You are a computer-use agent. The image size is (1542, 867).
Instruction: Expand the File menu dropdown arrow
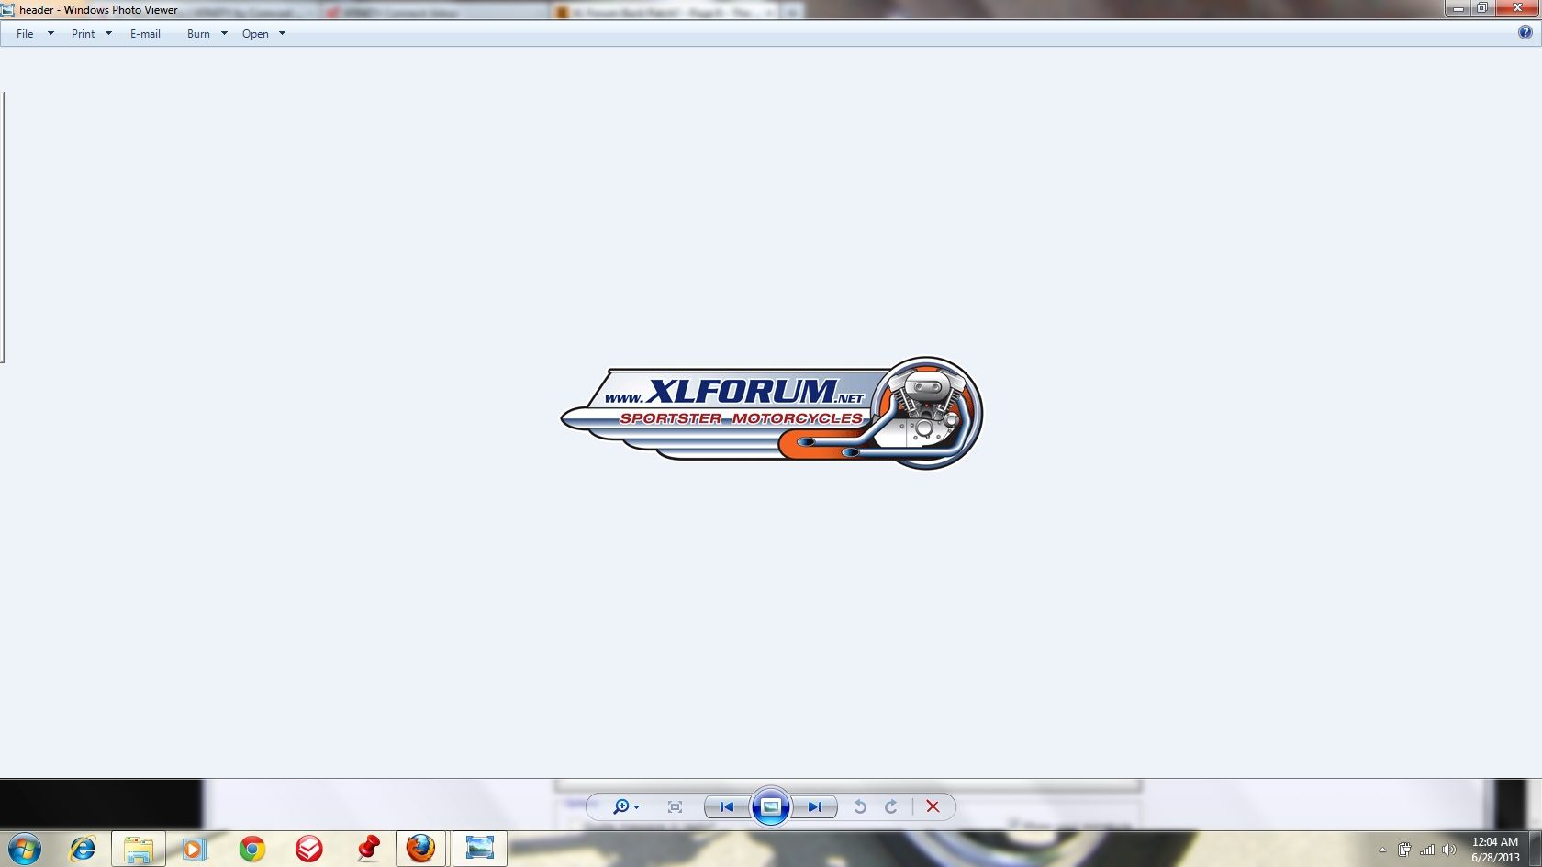click(50, 34)
